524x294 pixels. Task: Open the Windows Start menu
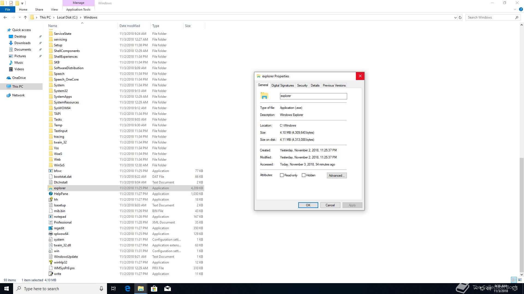7,289
